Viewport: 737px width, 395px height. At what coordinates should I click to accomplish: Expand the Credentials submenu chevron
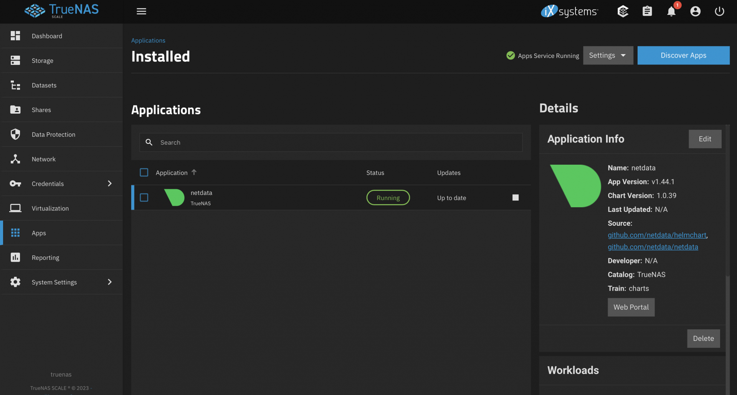pos(109,183)
